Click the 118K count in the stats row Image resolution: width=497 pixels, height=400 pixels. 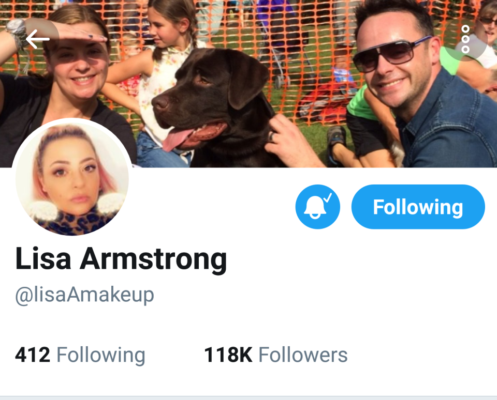click(228, 355)
